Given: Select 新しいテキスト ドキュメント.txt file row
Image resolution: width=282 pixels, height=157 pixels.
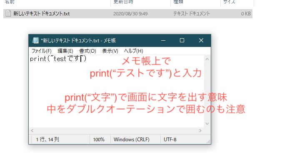Looking at the screenshot, I should pos(128,14).
